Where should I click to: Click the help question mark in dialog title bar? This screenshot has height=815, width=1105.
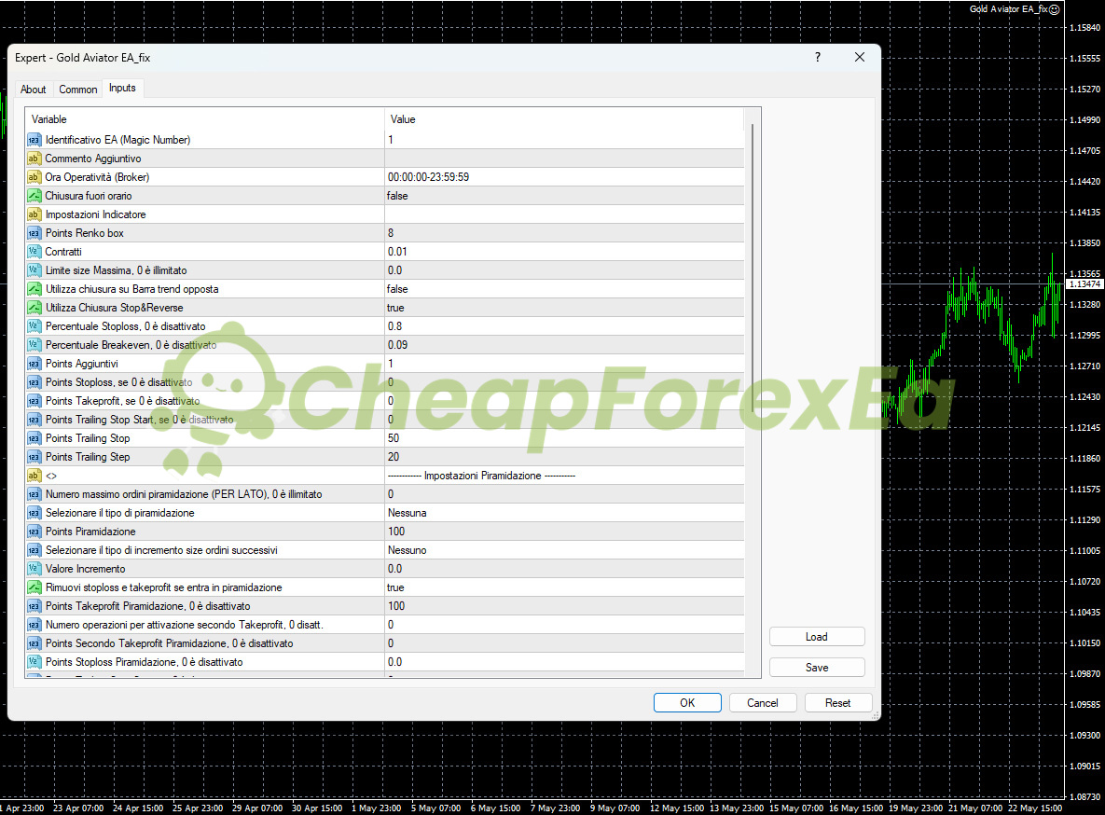click(x=818, y=57)
